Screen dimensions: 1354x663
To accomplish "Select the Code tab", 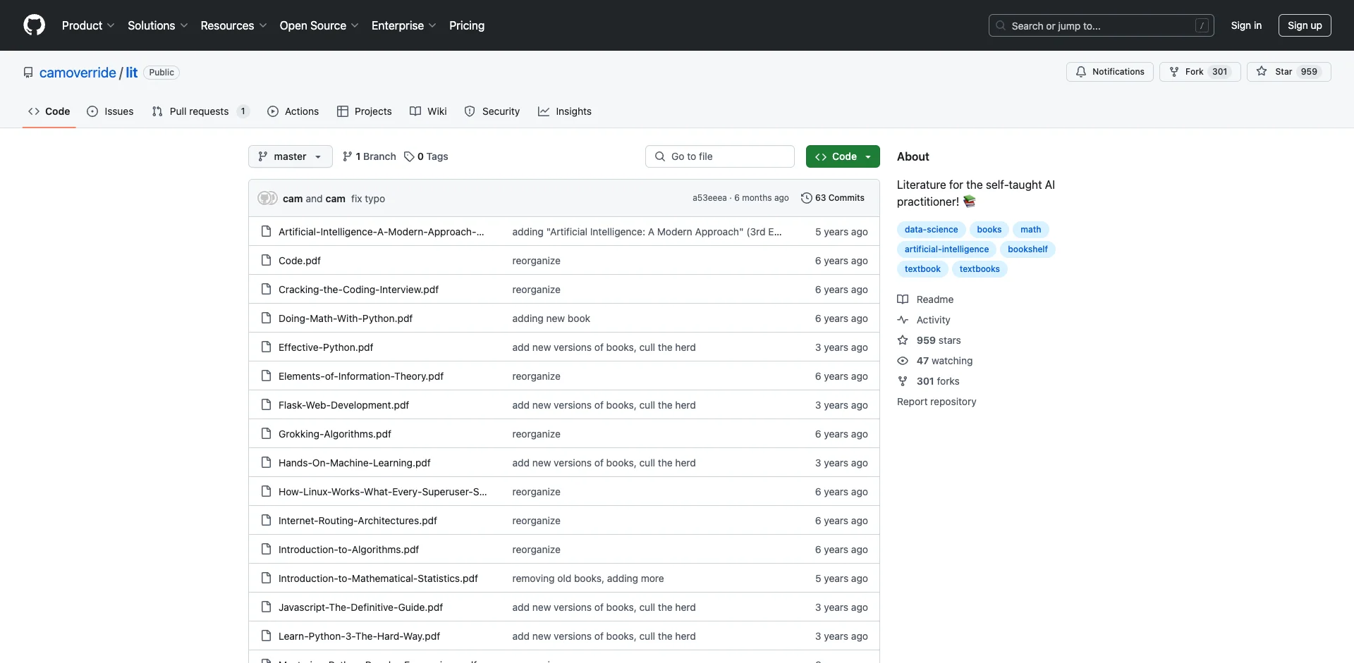I will point(49,111).
